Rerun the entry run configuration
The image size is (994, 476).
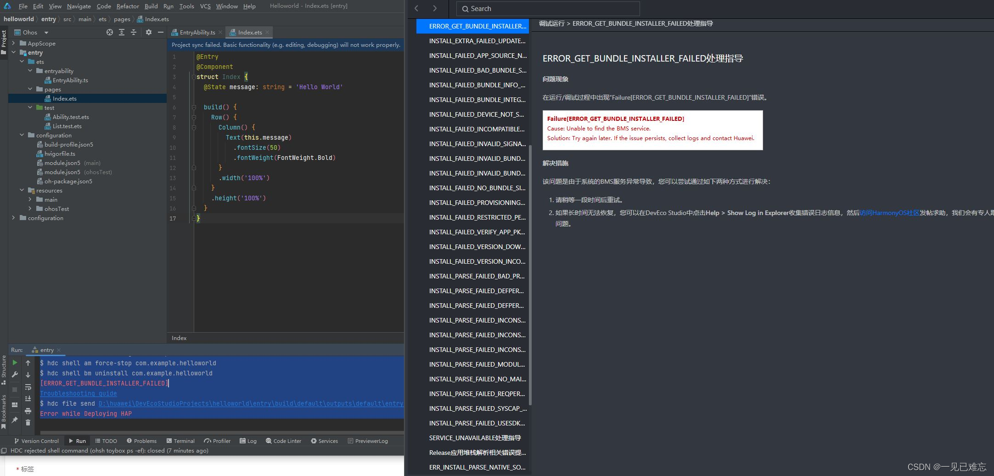pyautogui.click(x=15, y=363)
